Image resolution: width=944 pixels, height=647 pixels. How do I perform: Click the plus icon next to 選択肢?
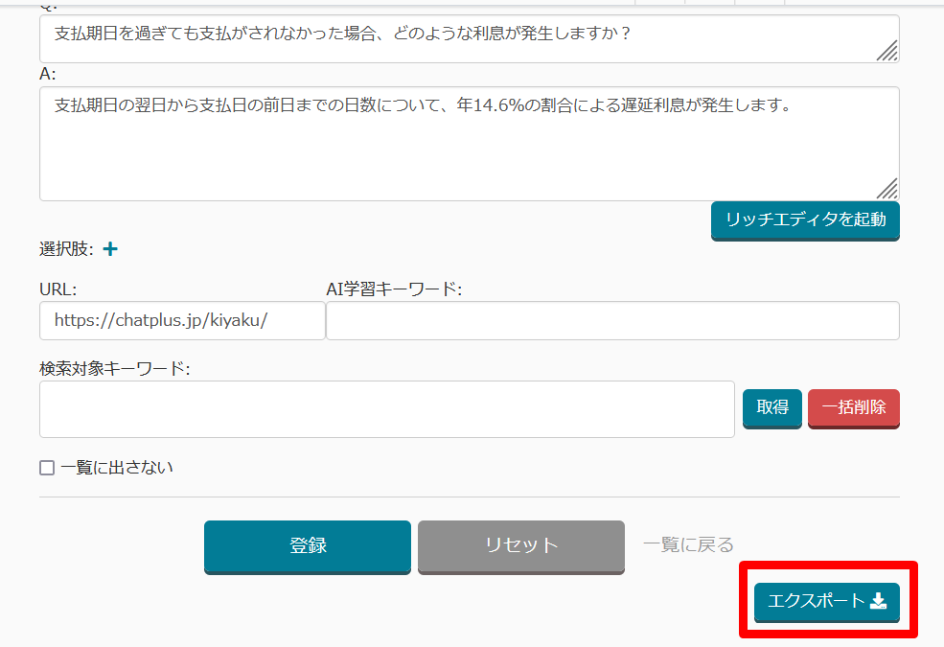[x=110, y=249]
